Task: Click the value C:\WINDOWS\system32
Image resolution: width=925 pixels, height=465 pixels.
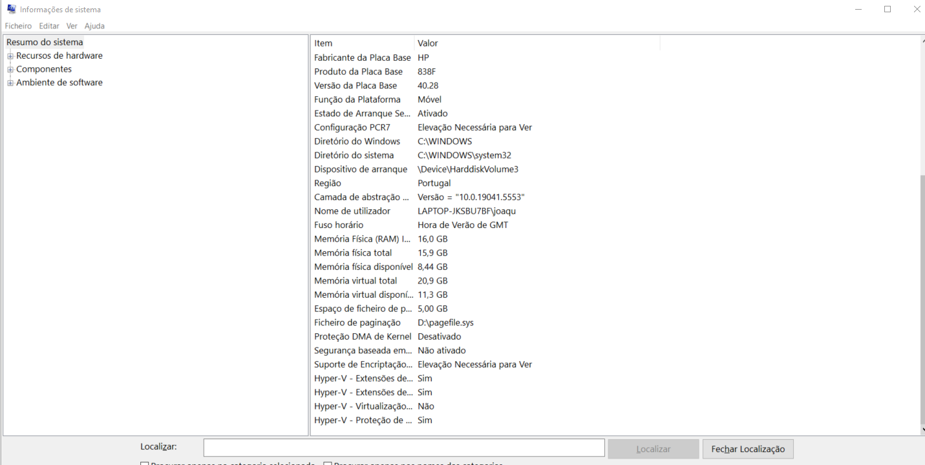Action: [x=465, y=155]
